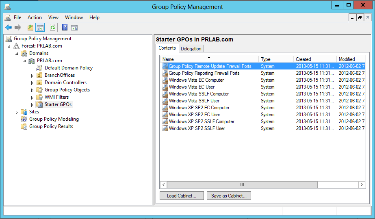The width and height of the screenshot is (375, 219).
Task: Click the Forest PRLAB.com icon
Action: (16, 46)
